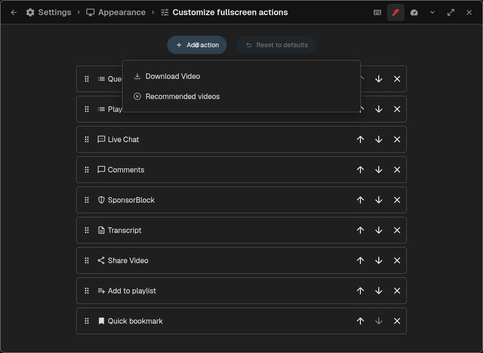This screenshot has height=353, width=483.
Task: Grab drag handle of Live Chat row
Action: coord(87,140)
